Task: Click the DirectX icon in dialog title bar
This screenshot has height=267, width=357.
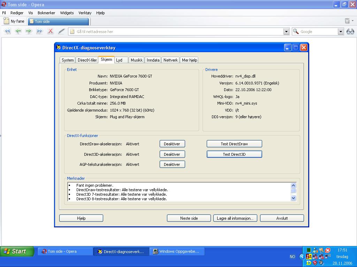Action: [x=59, y=47]
